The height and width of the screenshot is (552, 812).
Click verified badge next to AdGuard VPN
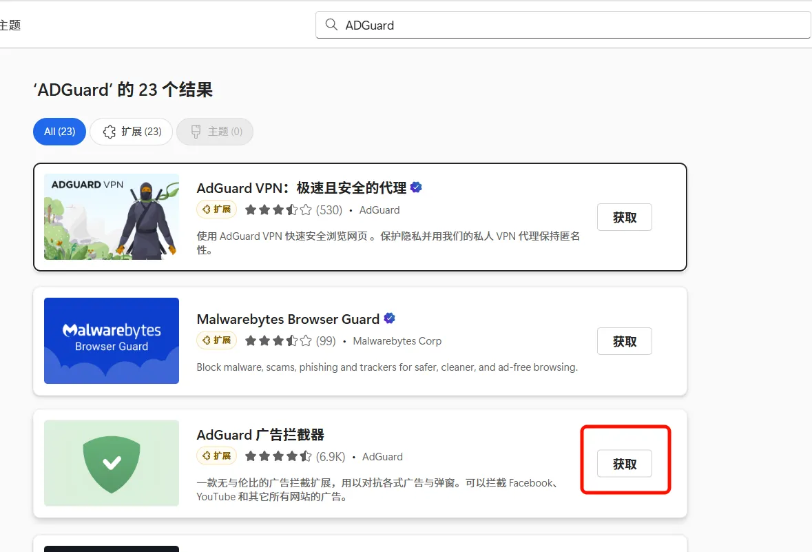(416, 187)
